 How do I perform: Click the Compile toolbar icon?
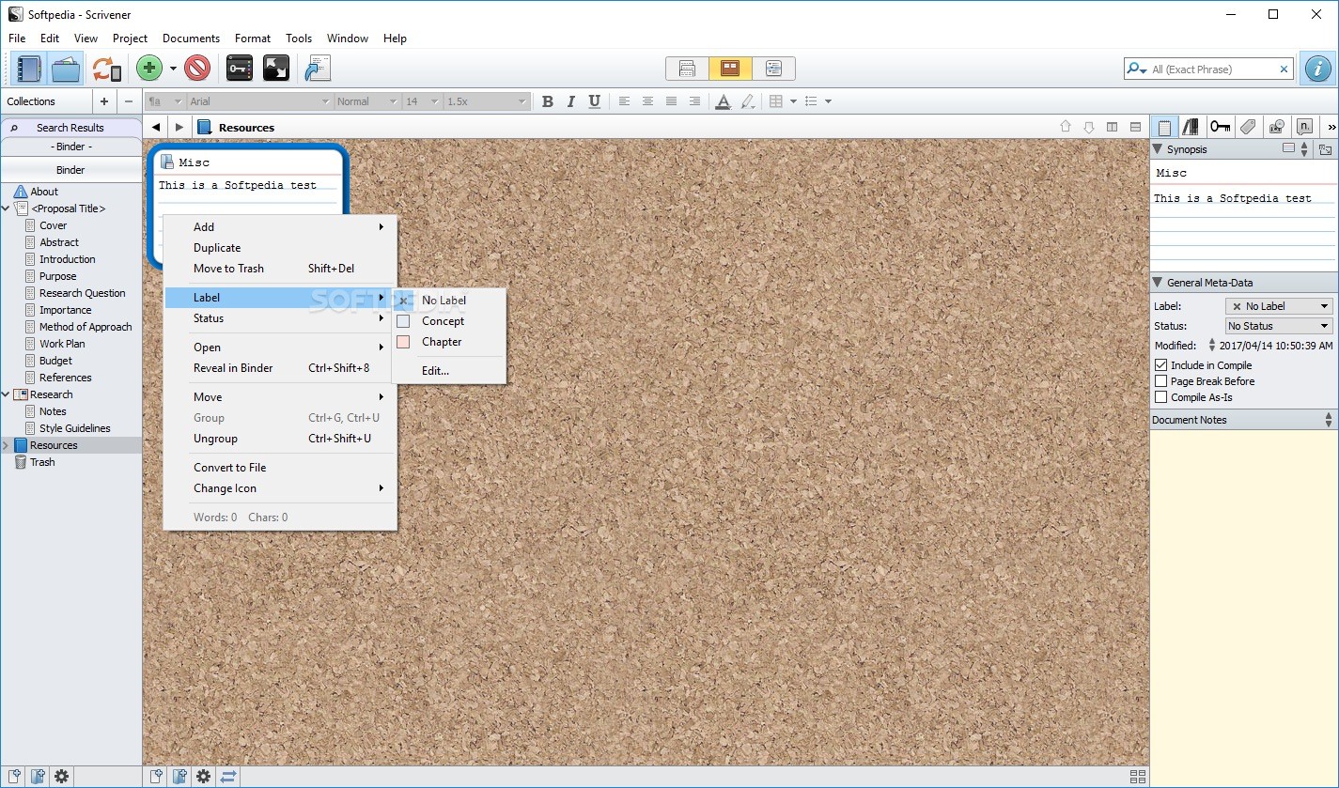[x=319, y=69]
